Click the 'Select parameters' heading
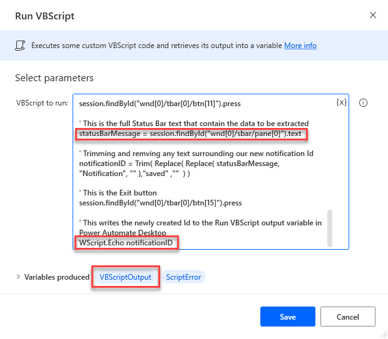 click(54, 78)
